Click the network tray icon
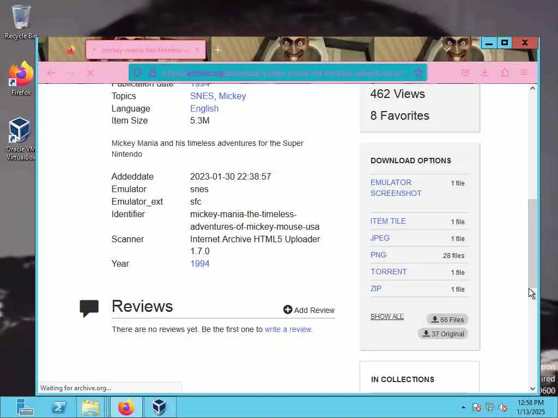Viewport: 558px width, 418px height. [490, 407]
